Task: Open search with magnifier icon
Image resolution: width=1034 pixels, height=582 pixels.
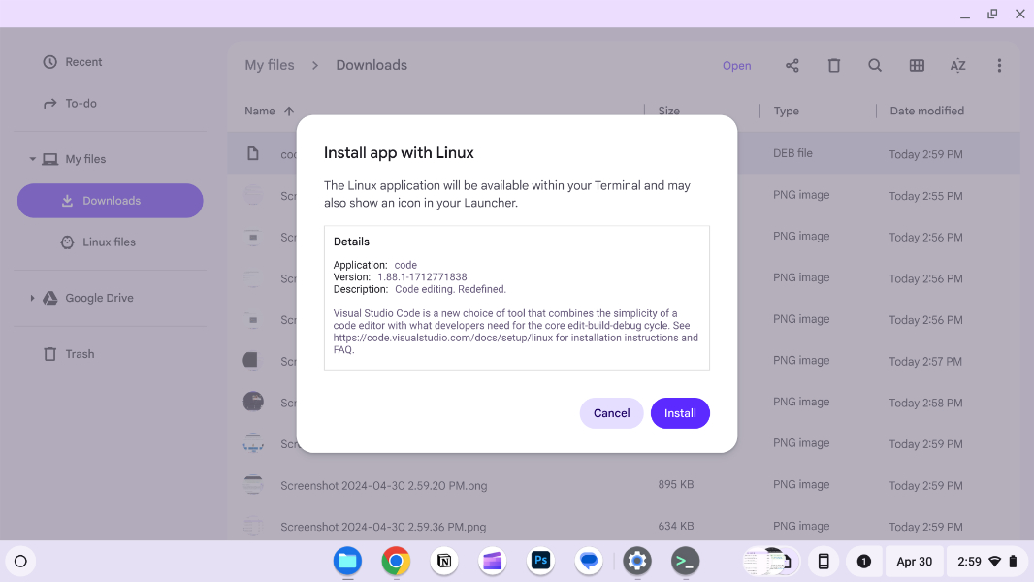Action: click(x=875, y=66)
